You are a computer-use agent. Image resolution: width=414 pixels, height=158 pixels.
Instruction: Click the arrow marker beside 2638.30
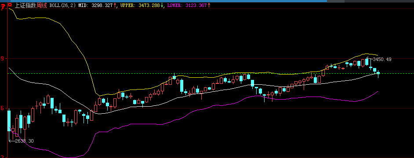pyautogui.click(x=11, y=141)
